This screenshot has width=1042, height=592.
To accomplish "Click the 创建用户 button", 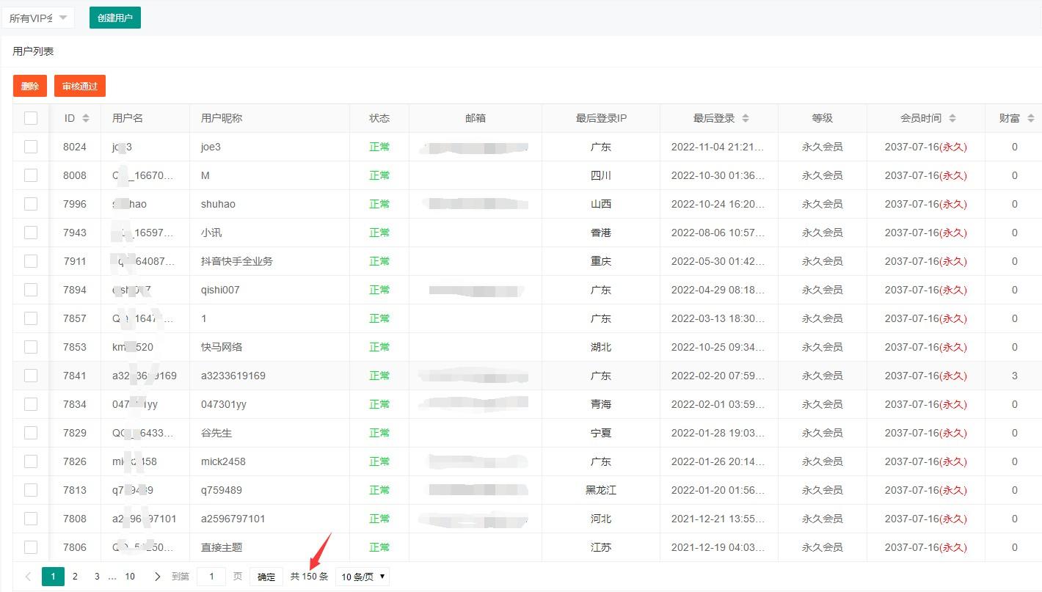I will point(115,18).
